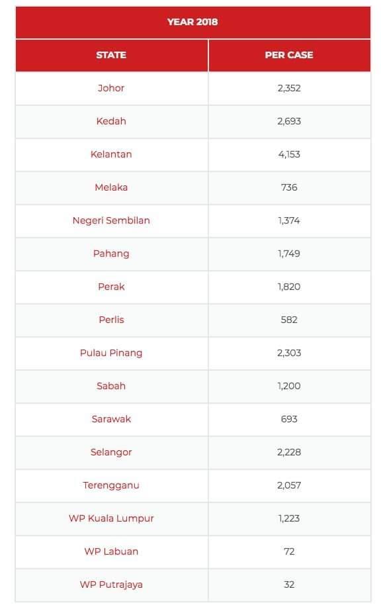Open the WP Putrajaya link

click(x=111, y=585)
